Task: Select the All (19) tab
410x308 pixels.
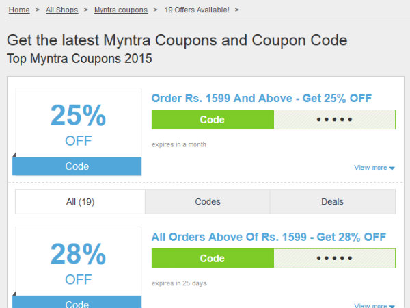Action: 80,202
